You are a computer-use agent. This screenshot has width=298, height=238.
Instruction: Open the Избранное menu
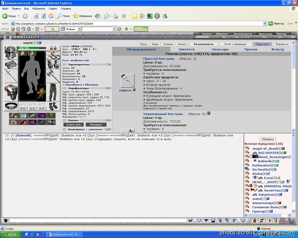39,9
